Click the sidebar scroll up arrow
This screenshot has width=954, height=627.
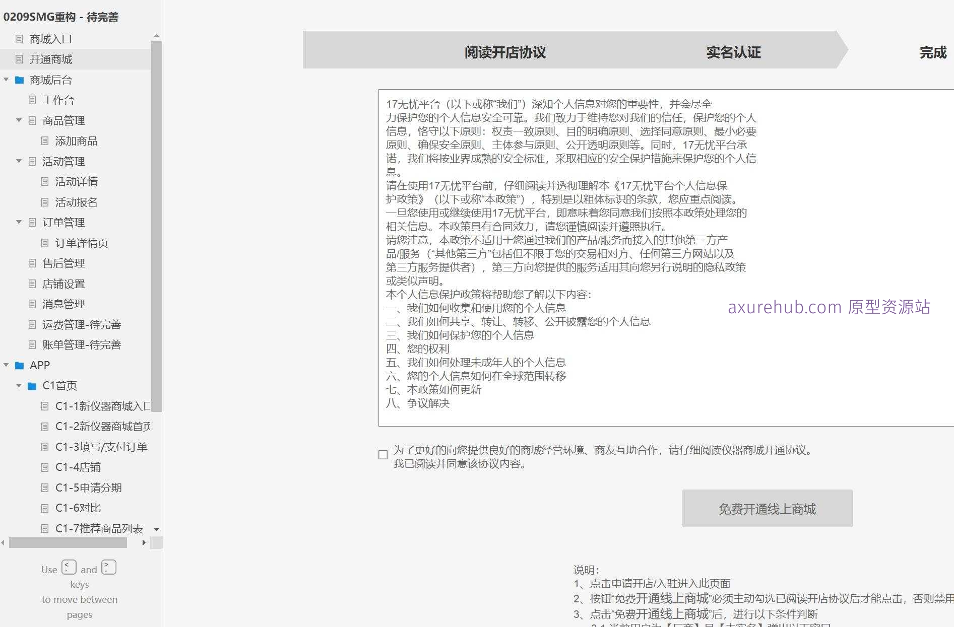pyautogui.click(x=156, y=35)
